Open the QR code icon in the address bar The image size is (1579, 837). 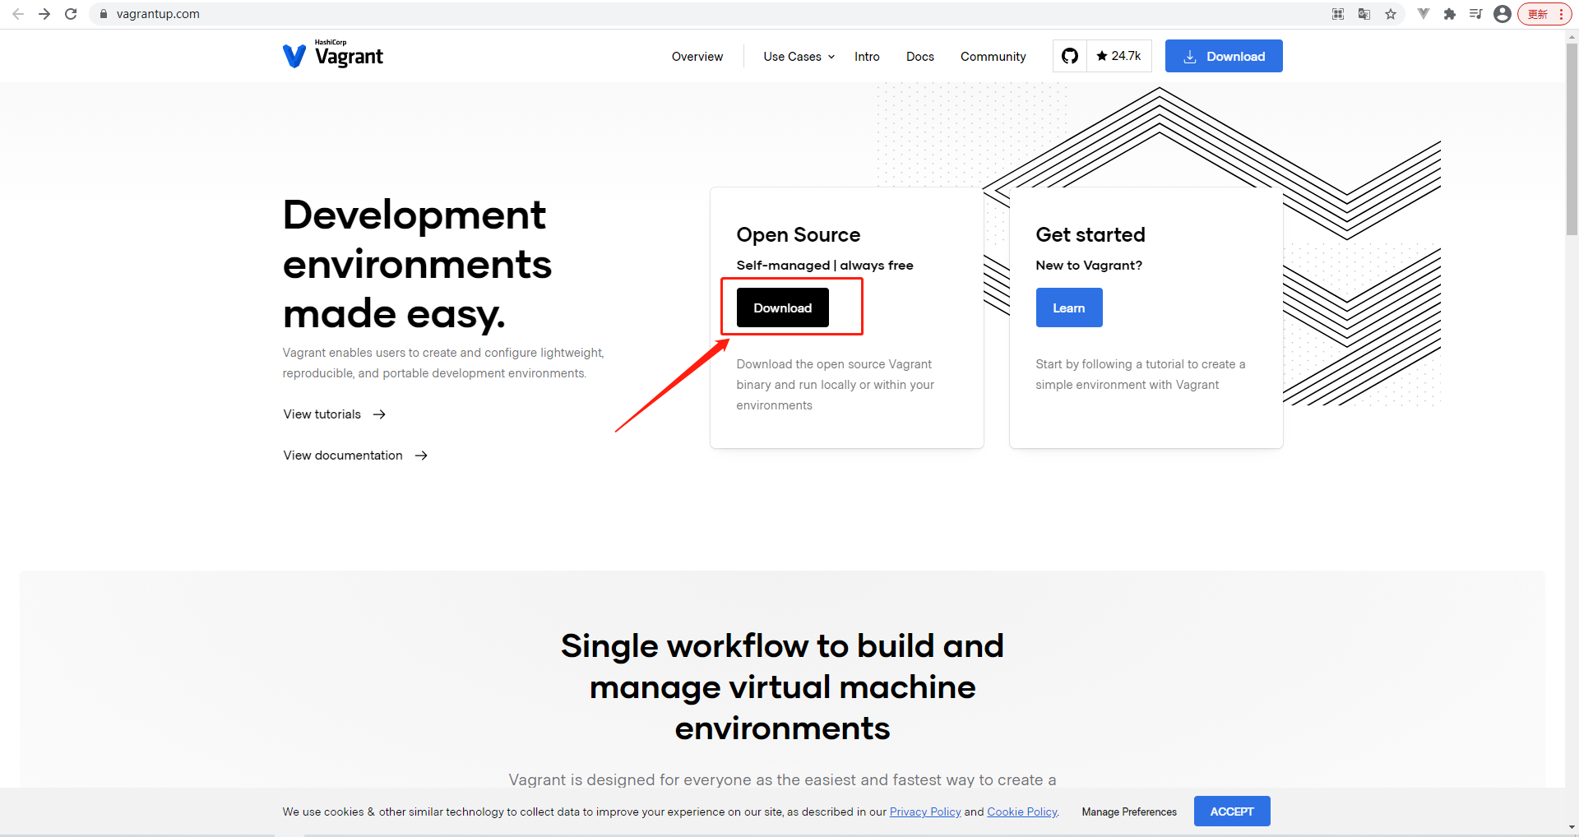1338,14
